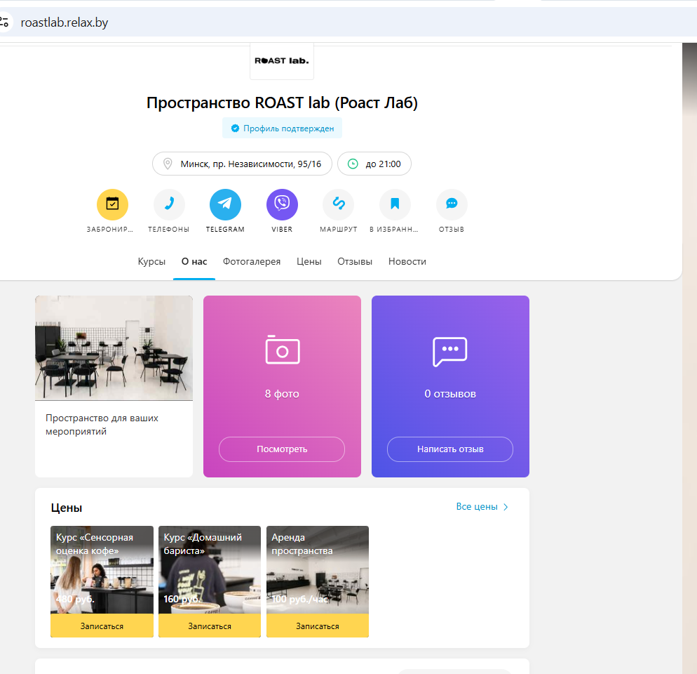The height and width of the screenshot is (674, 697).
Task: Click the browser site settings icon
Action: [x=4, y=22]
